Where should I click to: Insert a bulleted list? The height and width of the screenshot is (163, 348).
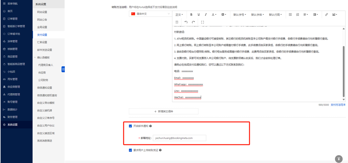point(290,15)
